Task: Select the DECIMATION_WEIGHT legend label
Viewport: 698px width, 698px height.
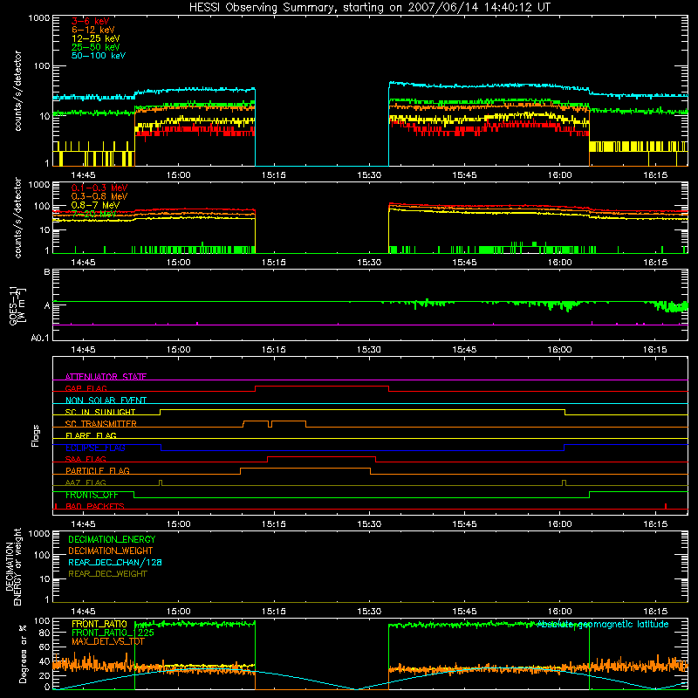Action: click(111, 551)
